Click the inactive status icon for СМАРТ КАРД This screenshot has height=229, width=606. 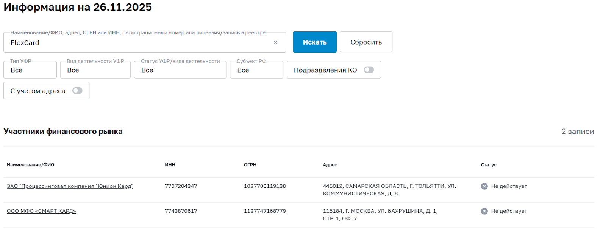point(484,211)
